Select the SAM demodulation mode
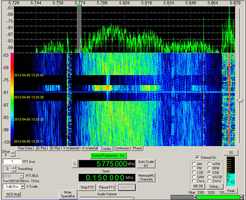246x200 pixels. [194, 177]
